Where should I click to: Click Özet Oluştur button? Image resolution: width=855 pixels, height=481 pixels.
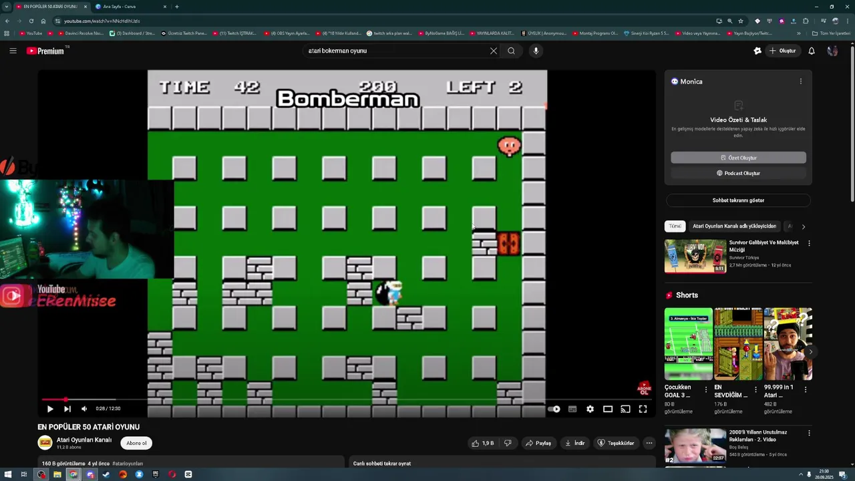pyautogui.click(x=738, y=158)
